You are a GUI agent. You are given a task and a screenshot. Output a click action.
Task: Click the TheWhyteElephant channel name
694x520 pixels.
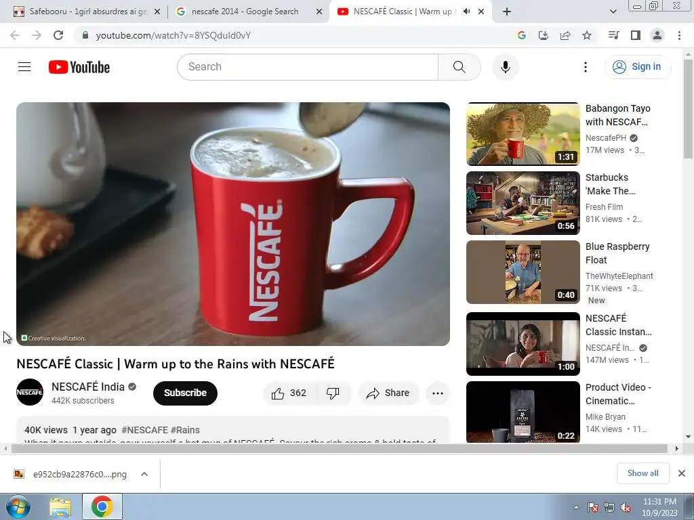(619, 276)
